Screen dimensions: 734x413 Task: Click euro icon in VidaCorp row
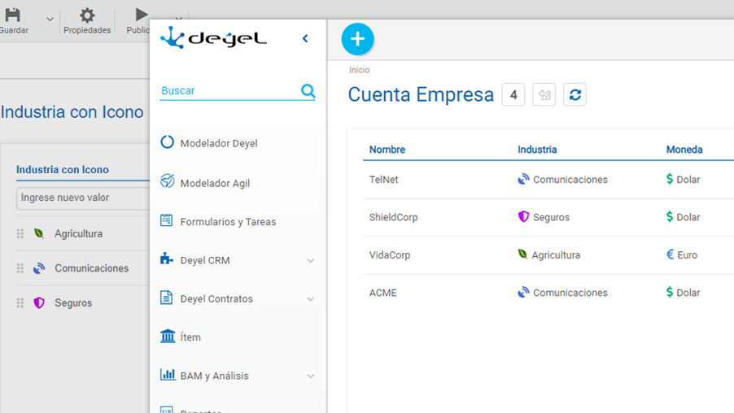[670, 254]
